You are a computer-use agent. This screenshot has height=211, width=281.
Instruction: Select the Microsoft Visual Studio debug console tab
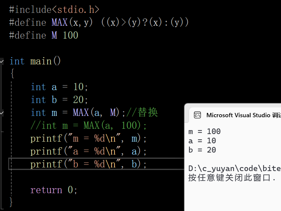(x=235, y=115)
